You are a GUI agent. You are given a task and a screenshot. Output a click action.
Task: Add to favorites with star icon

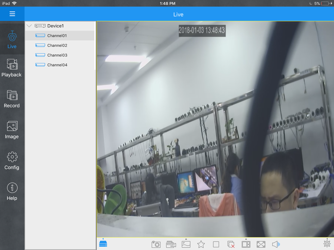click(201, 244)
